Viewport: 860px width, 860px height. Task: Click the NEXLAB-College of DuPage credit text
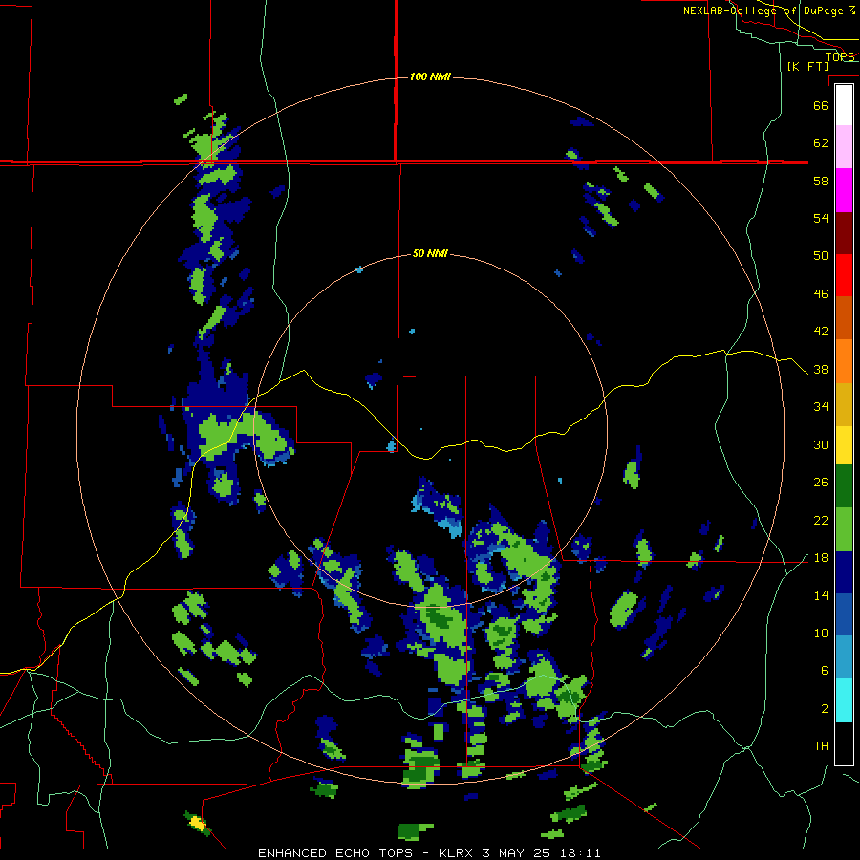point(768,11)
